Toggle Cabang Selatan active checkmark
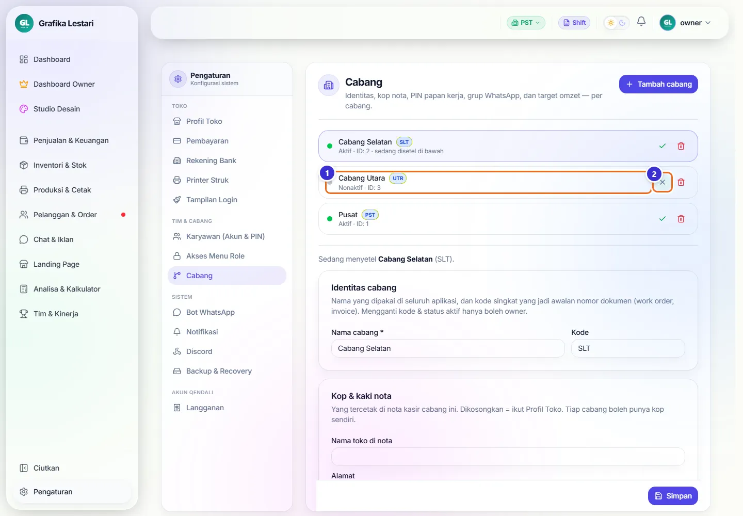Viewport: 743px width, 516px height. (x=663, y=146)
